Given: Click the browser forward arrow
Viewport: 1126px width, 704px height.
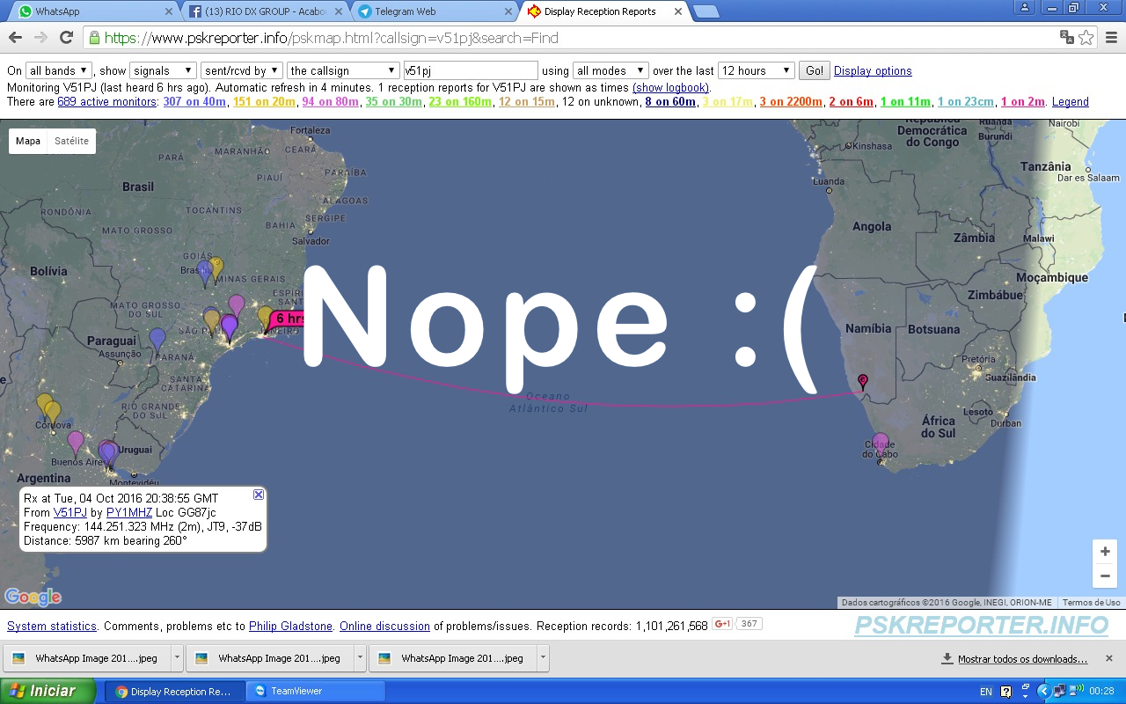Looking at the screenshot, I should [x=40, y=38].
